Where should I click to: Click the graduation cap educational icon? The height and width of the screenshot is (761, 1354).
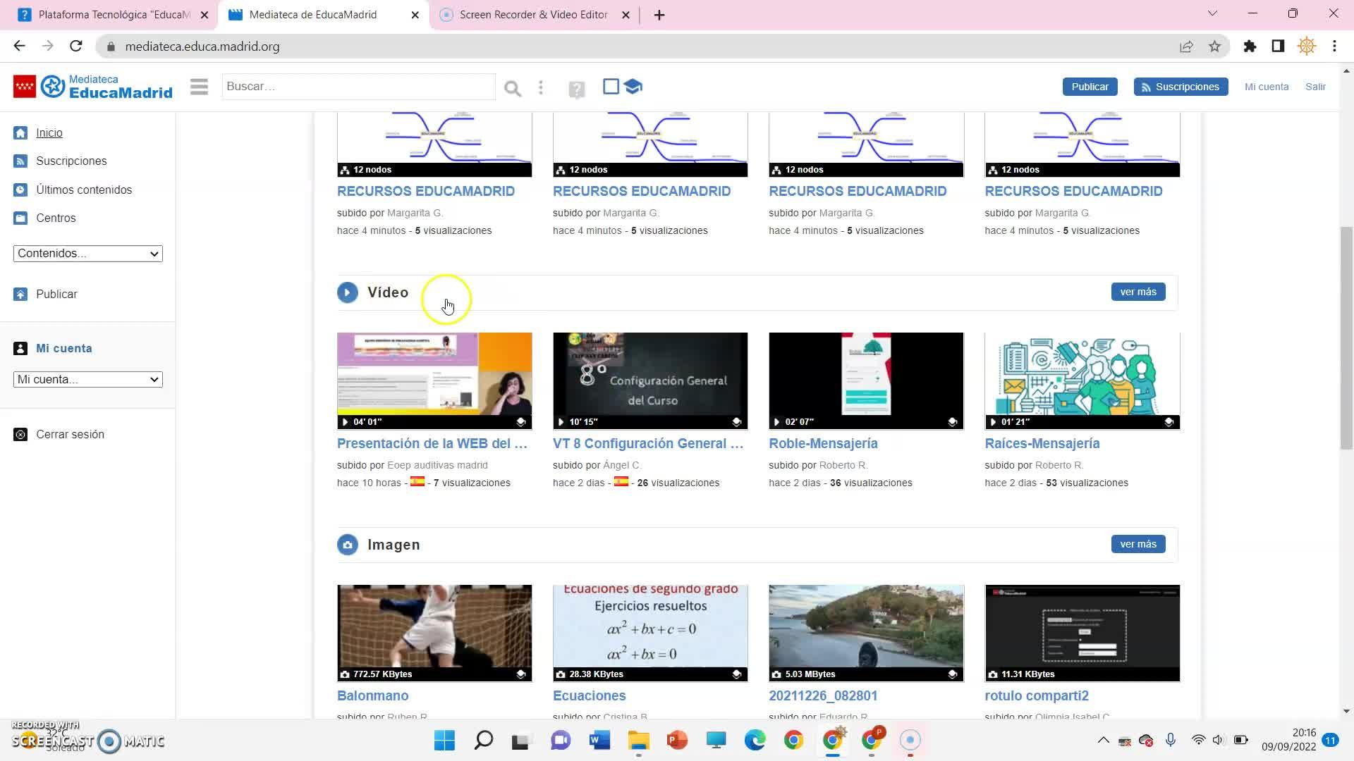coord(633,87)
